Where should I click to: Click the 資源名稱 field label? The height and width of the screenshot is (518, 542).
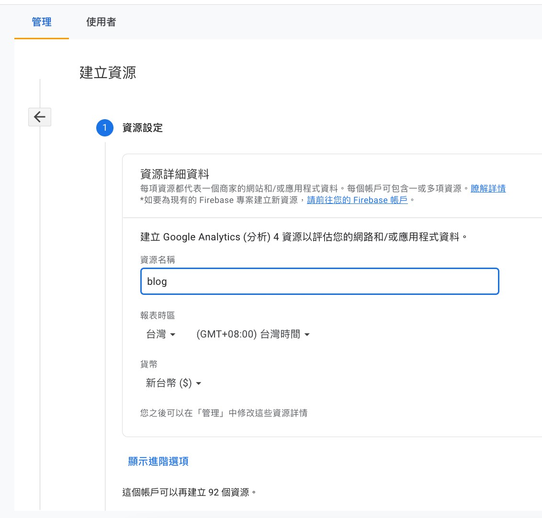click(158, 260)
